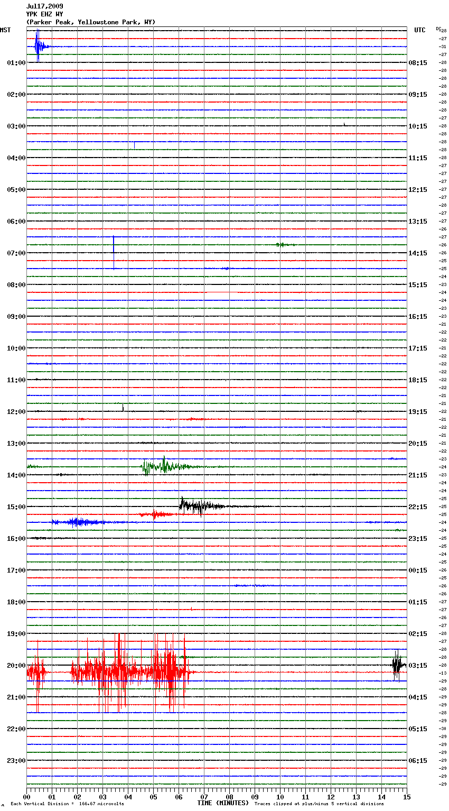This screenshot has width=449, height=811.
Task: Click the Jul17,2009 date header
Action: 45,6
